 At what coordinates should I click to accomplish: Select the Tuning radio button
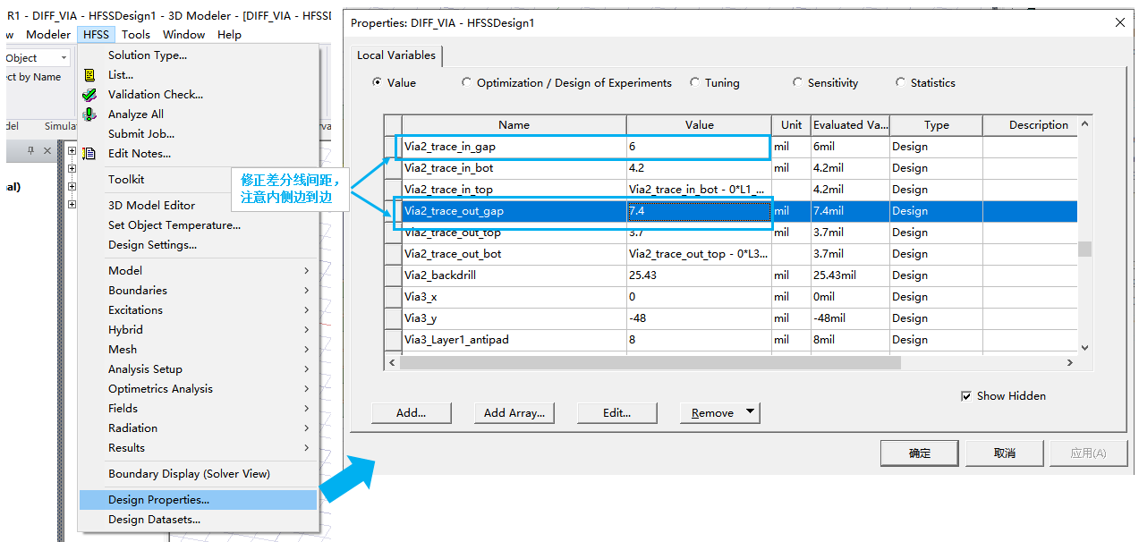point(694,82)
